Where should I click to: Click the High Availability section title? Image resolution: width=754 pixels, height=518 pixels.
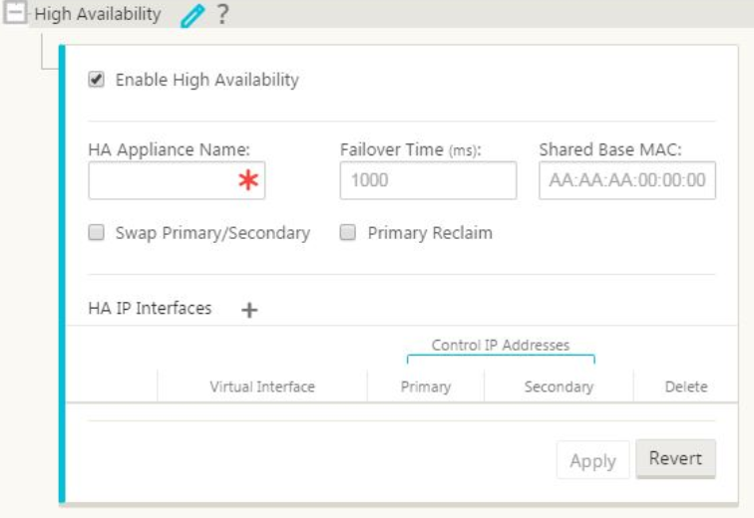(98, 14)
